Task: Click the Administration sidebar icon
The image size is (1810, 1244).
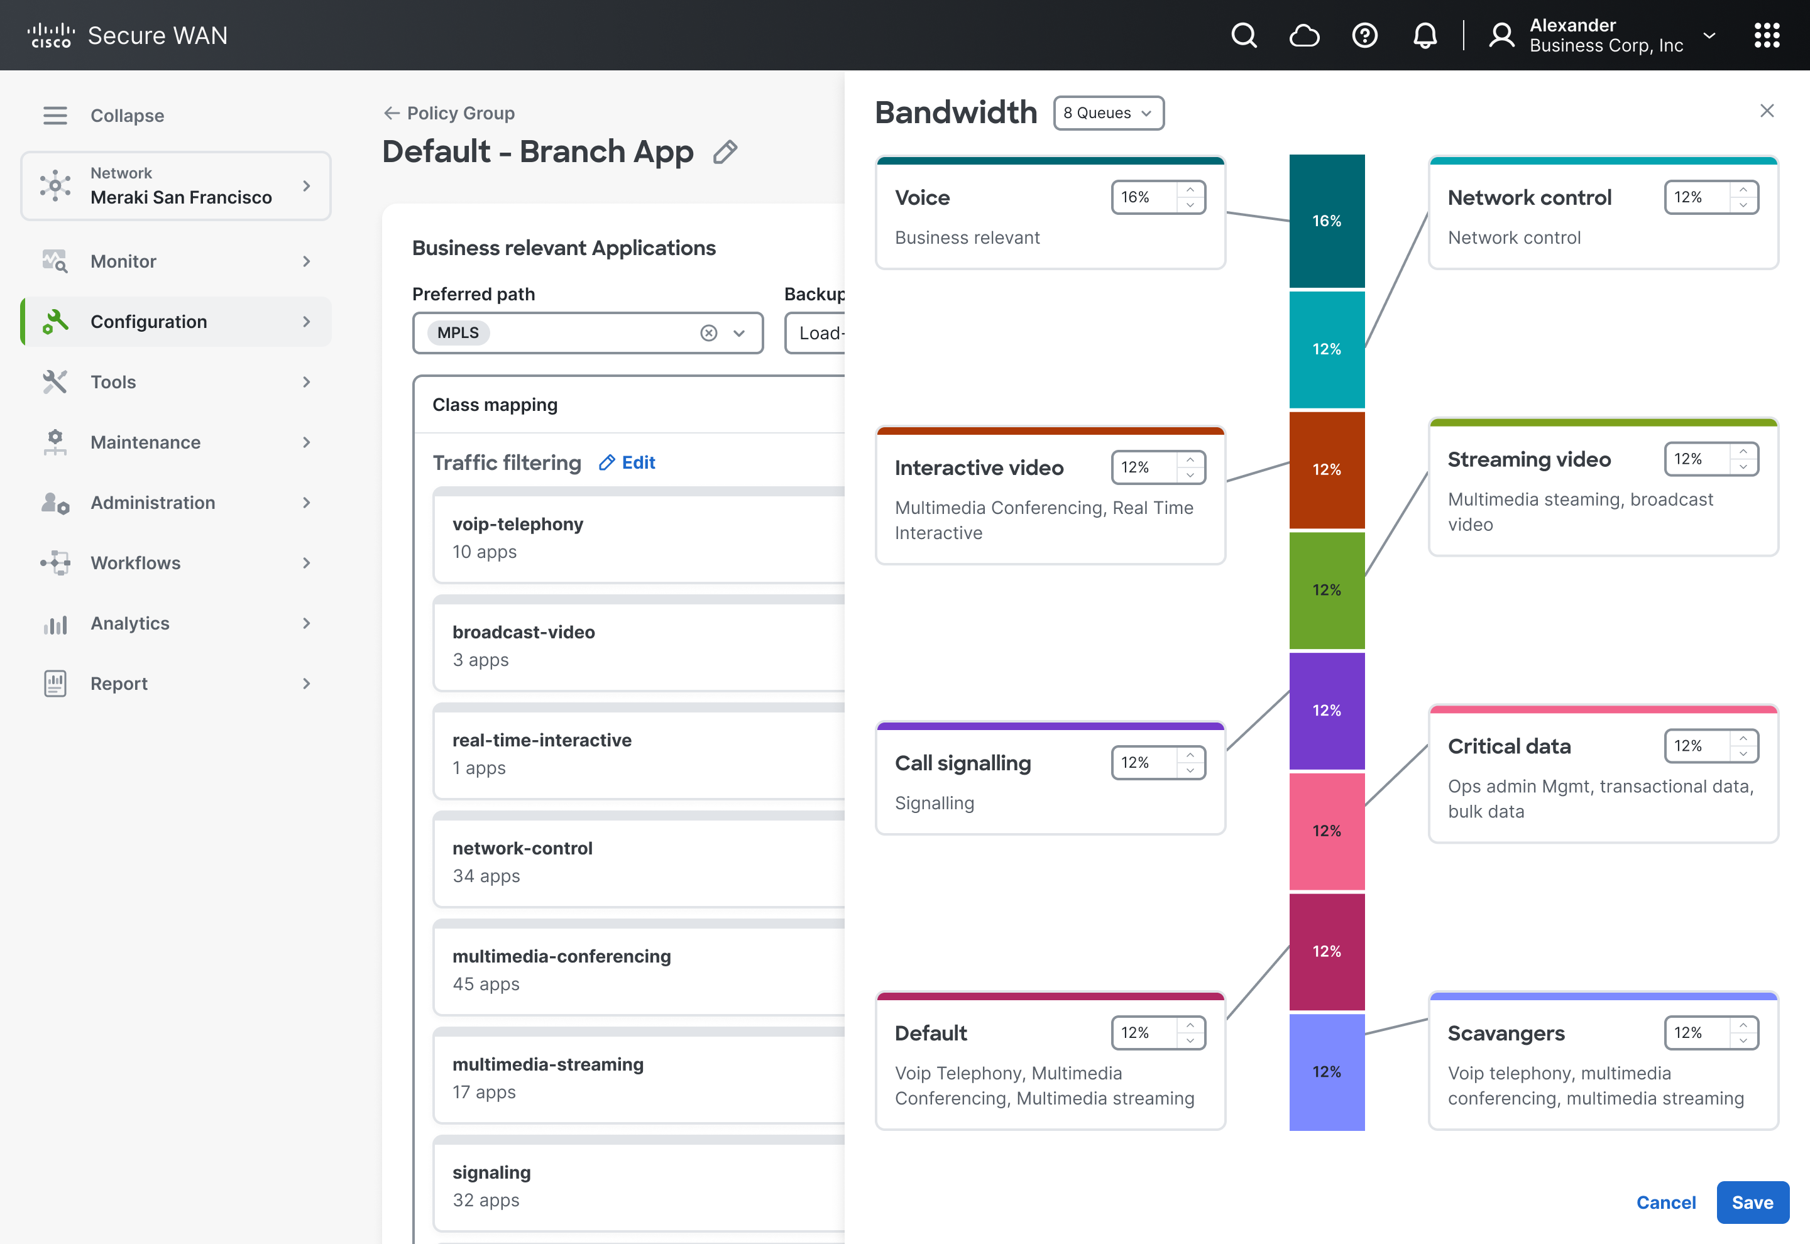Action: [x=55, y=503]
